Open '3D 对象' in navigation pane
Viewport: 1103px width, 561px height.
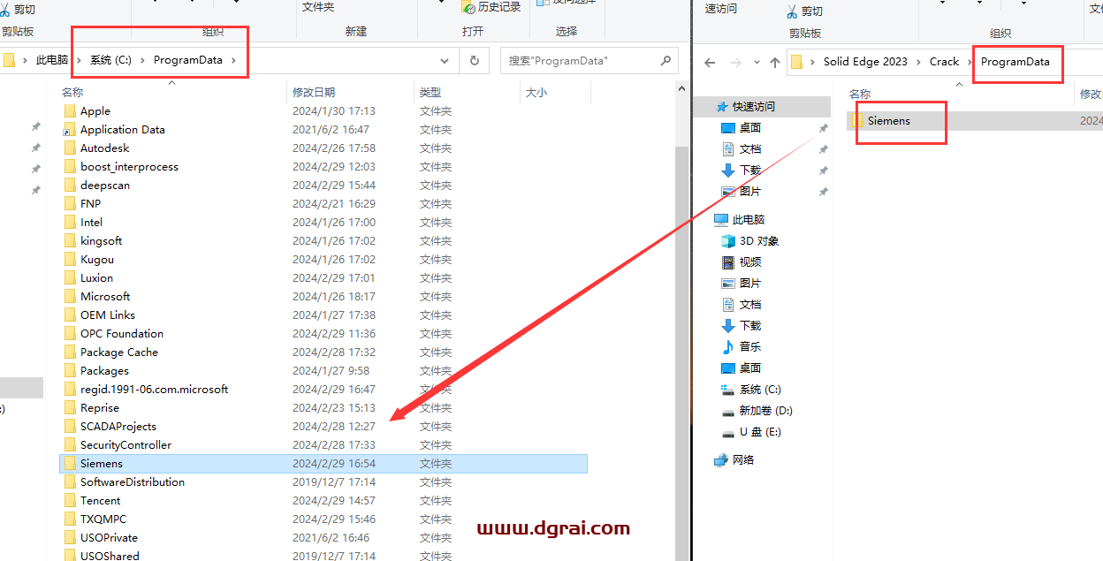759,241
